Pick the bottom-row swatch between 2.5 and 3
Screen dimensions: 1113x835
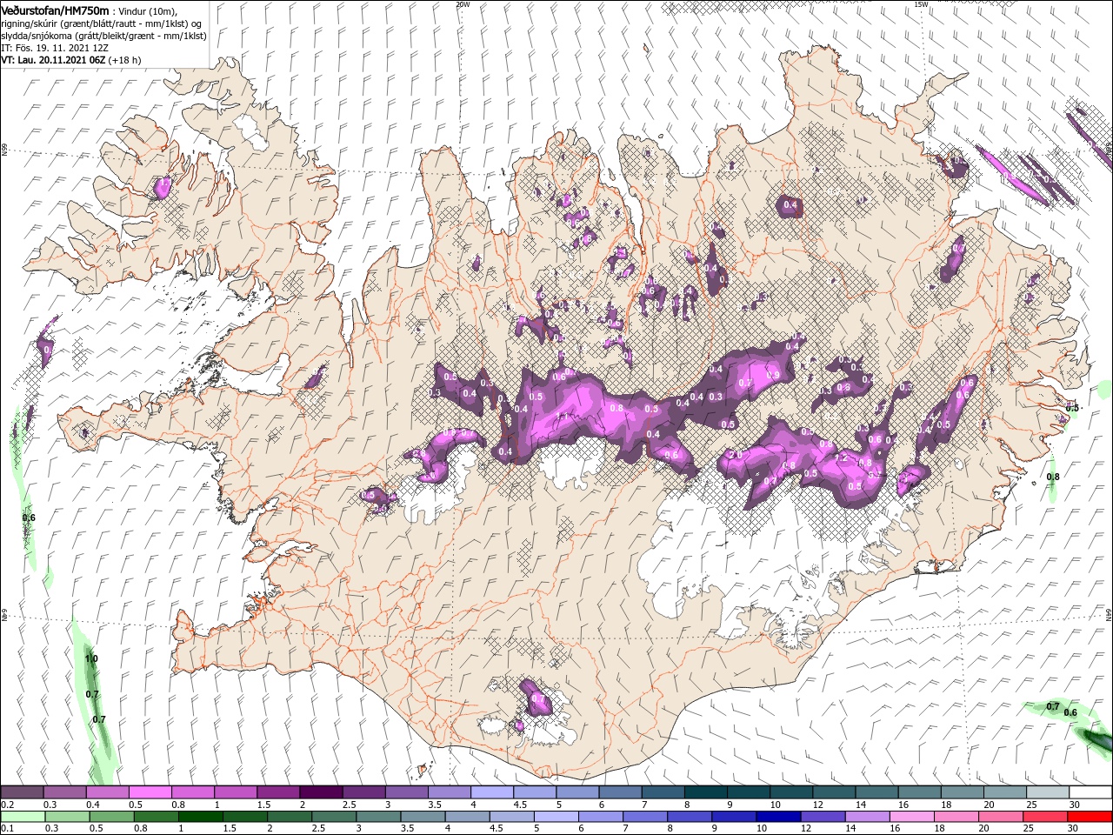(x=333, y=817)
